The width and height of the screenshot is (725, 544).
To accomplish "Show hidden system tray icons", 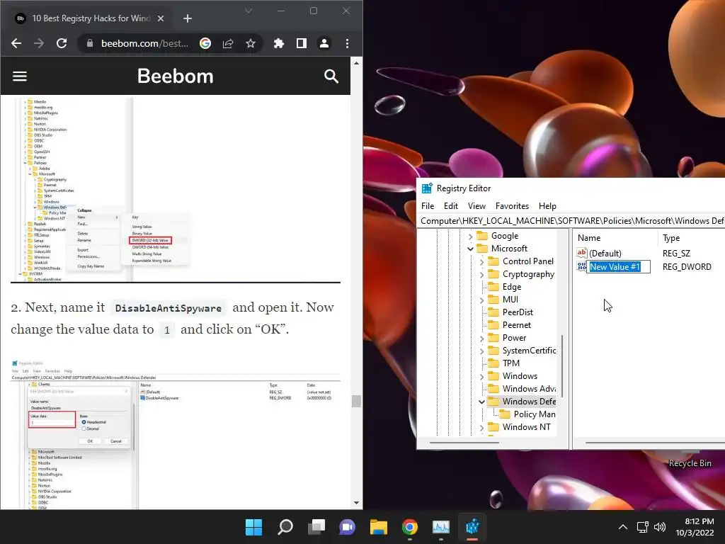I will (x=623, y=527).
